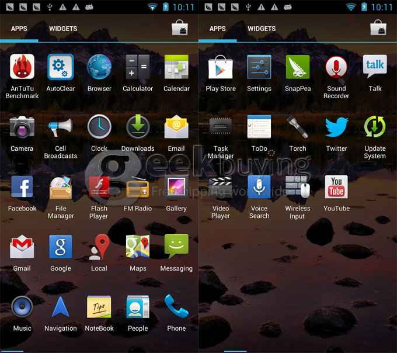The height and width of the screenshot is (353, 397).
Task: Start the Navigation app
Action: tap(61, 307)
